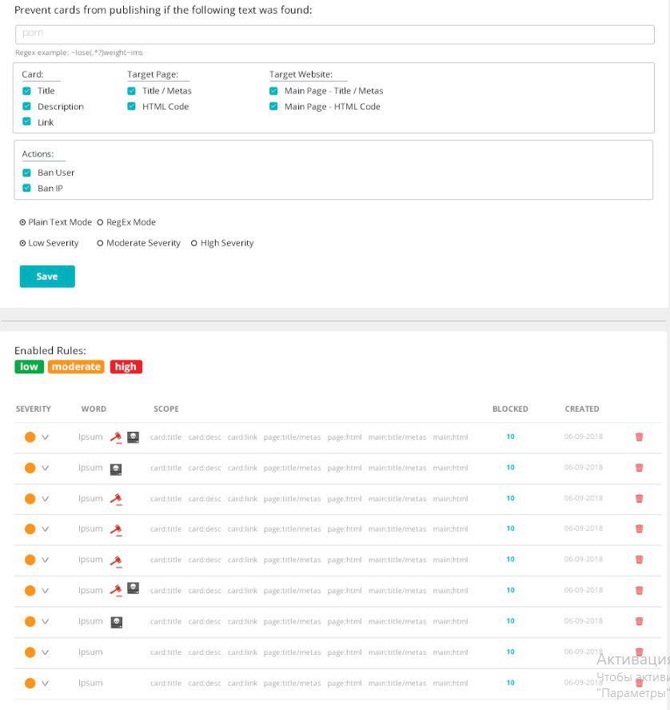Click the gavel icon in the third rule row

pos(116,499)
